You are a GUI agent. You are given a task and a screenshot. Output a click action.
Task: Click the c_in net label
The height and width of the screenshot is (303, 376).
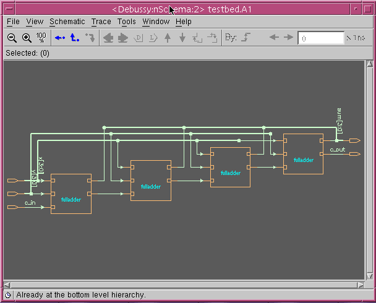[x=30, y=203]
